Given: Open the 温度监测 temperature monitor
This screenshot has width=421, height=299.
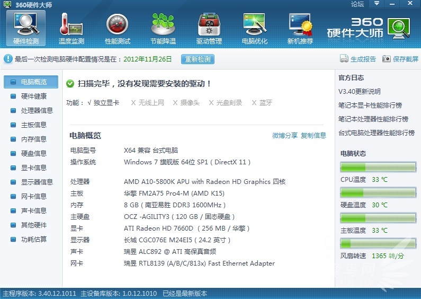Looking at the screenshot, I should 71,28.
